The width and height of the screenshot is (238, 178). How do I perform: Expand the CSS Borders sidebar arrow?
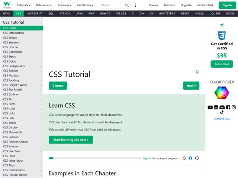coord(41,71)
